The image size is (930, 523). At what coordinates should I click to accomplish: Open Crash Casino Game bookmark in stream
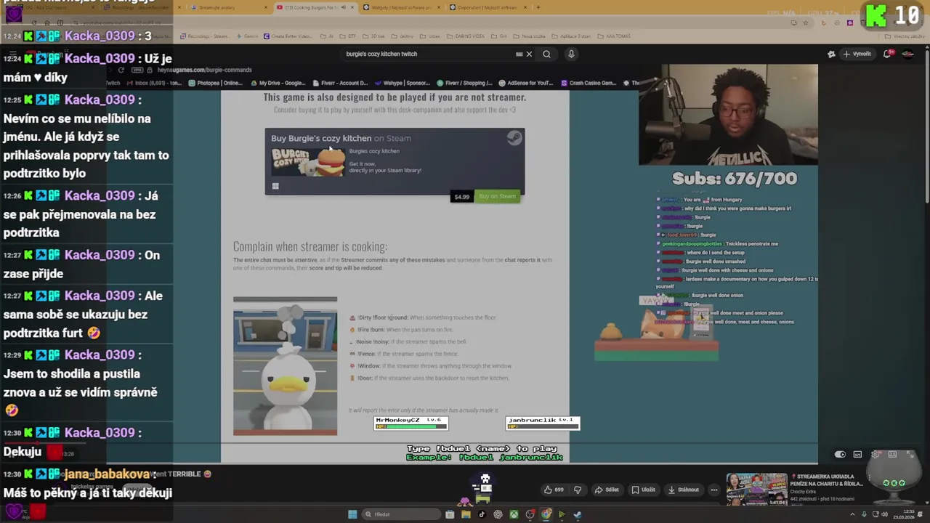coord(589,83)
